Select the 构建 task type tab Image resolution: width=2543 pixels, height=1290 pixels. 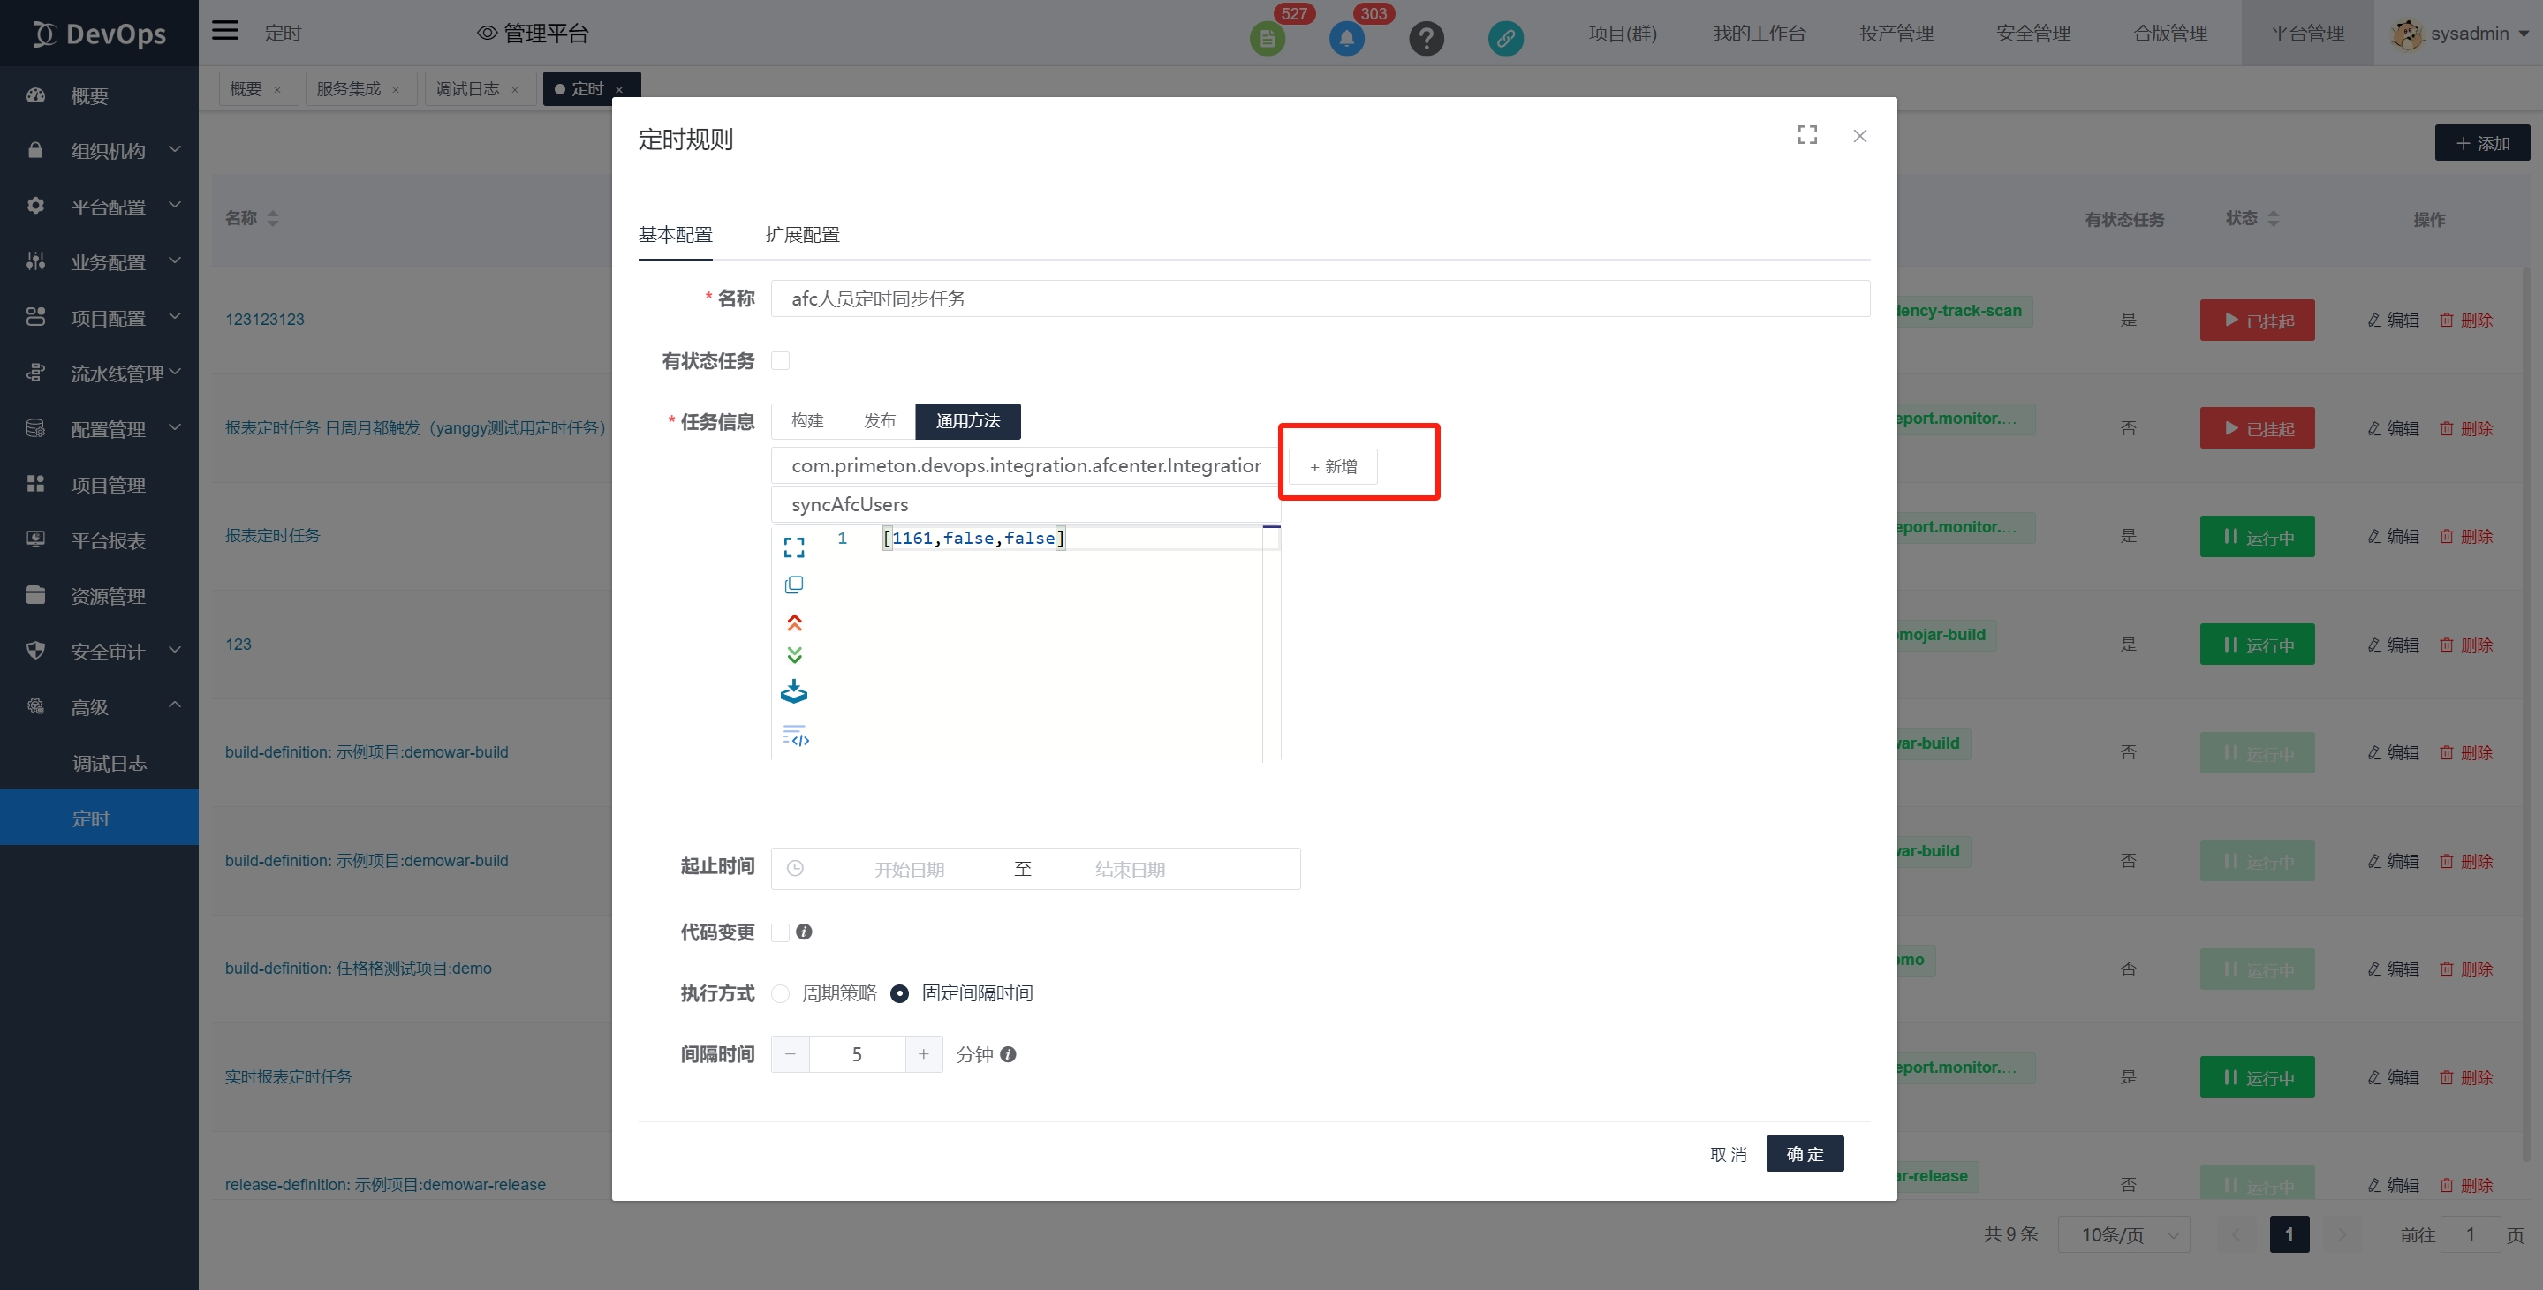pyautogui.click(x=806, y=421)
